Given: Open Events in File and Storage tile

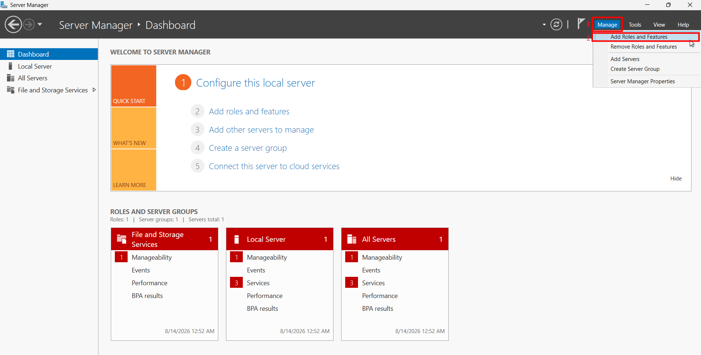Looking at the screenshot, I should (141, 270).
